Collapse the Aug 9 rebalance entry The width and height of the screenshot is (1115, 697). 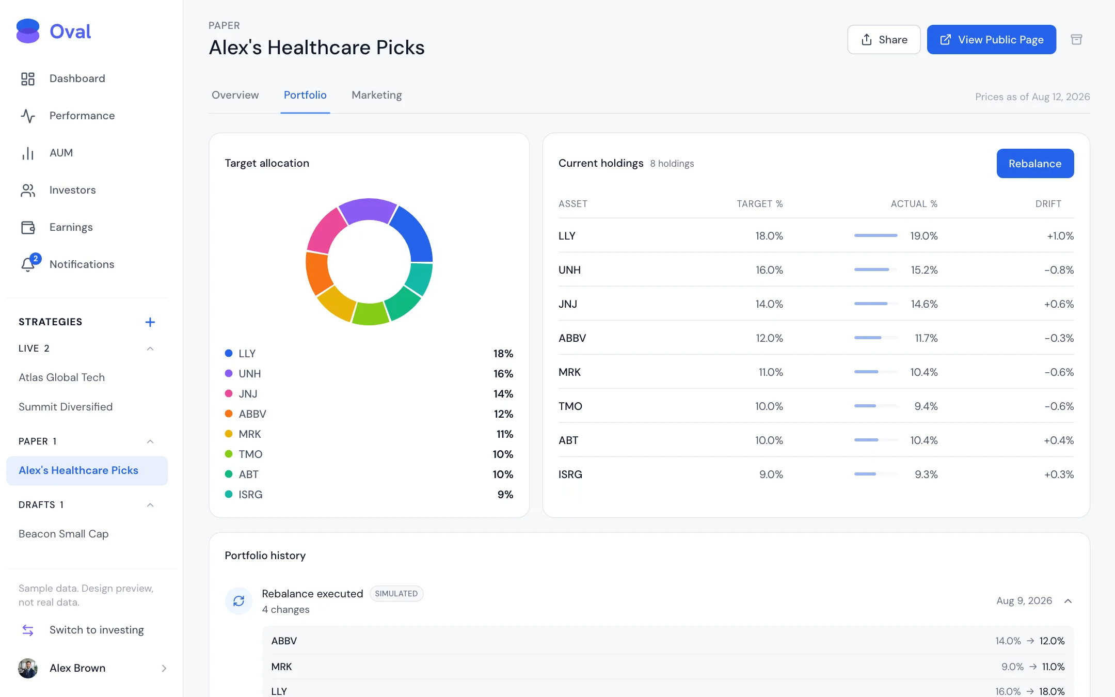tap(1068, 601)
